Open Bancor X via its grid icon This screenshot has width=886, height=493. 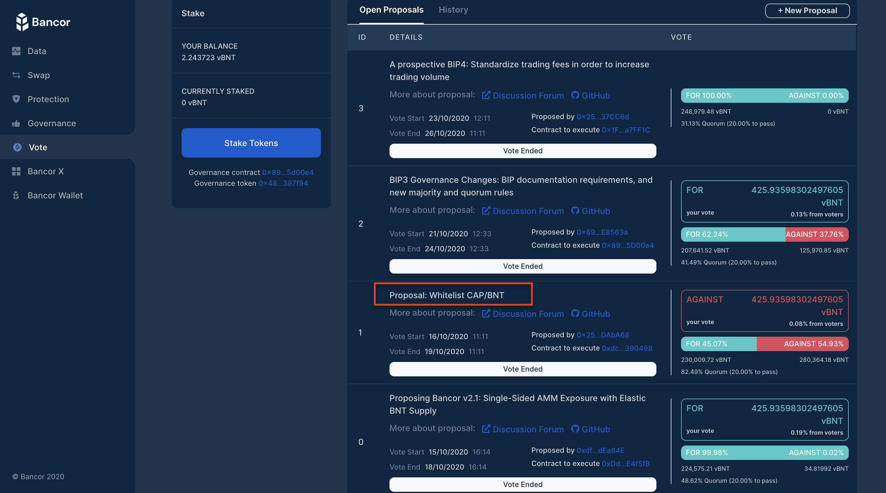click(x=16, y=171)
